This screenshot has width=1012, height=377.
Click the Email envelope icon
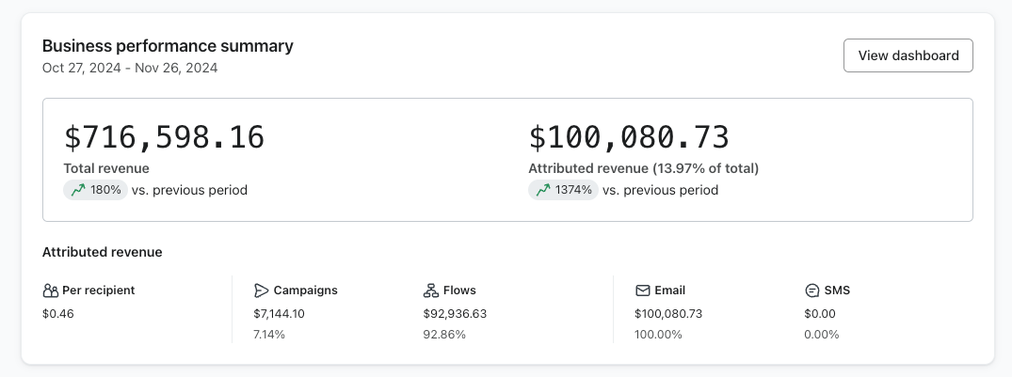[x=643, y=291]
